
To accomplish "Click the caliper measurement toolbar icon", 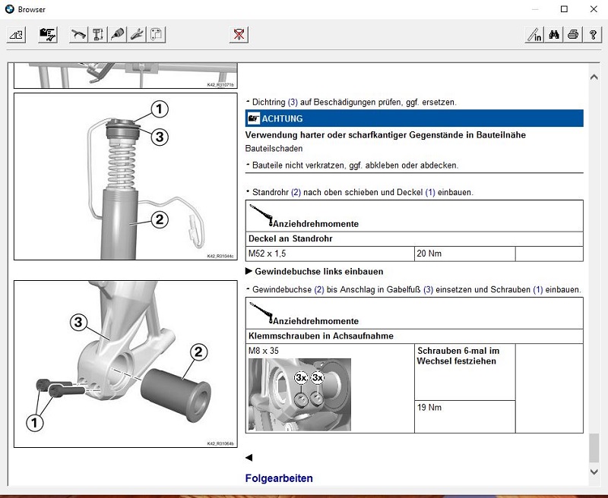I will 98,34.
